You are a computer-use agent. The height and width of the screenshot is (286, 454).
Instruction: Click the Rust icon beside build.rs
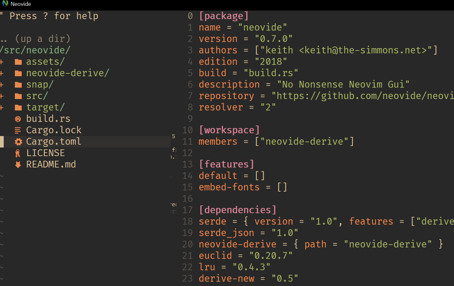point(18,118)
